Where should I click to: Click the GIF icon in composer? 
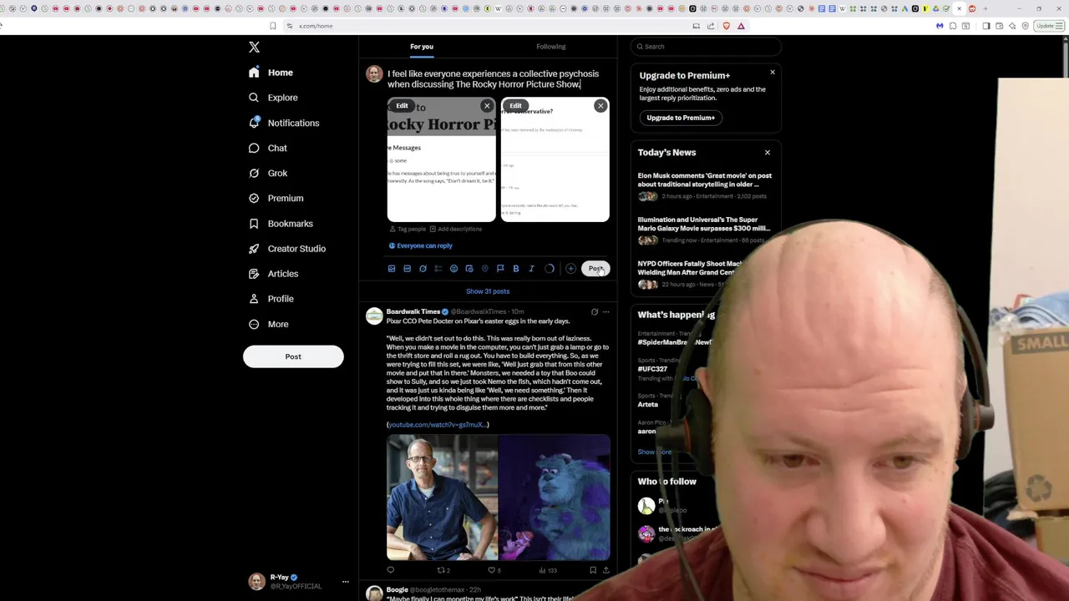407,269
